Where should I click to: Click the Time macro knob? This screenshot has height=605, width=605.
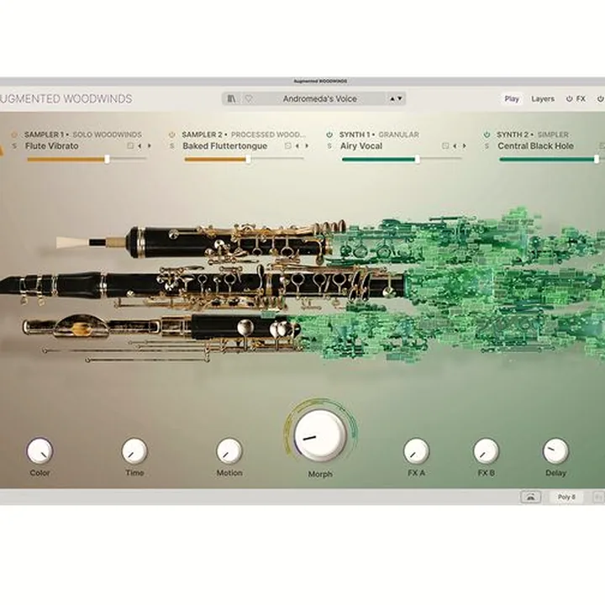click(x=134, y=450)
